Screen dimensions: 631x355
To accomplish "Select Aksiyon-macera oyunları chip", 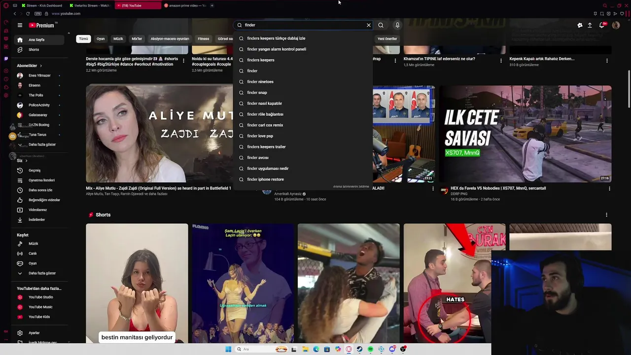I will click(170, 38).
